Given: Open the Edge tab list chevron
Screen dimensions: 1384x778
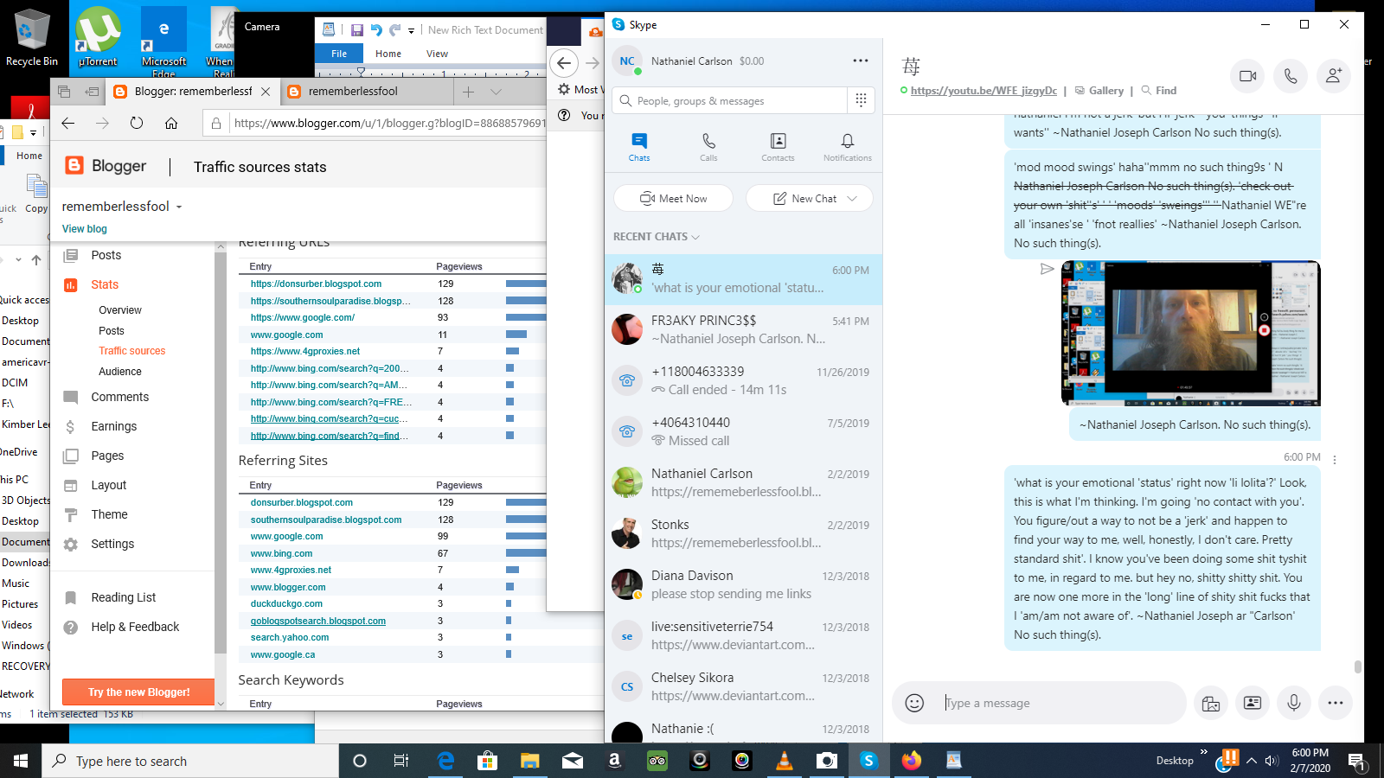Looking at the screenshot, I should click(x=496, y=92).
